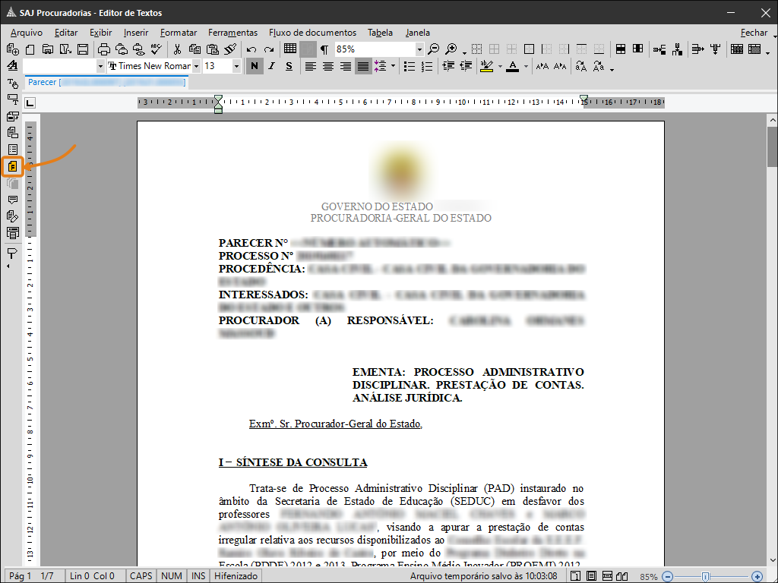
Task: Open the font size 13 dropdown
Action: (x=237, y=66)
